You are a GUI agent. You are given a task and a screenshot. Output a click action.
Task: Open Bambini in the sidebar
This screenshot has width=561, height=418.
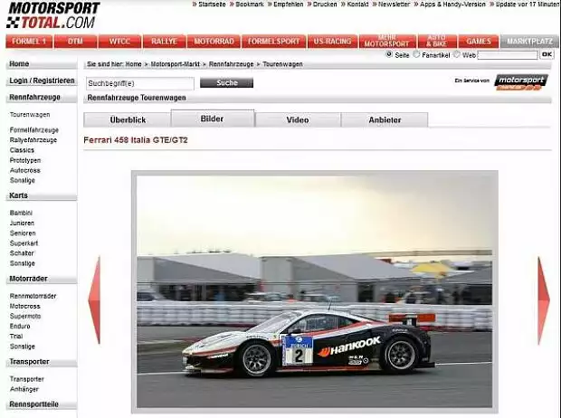(x=21, y=213)
